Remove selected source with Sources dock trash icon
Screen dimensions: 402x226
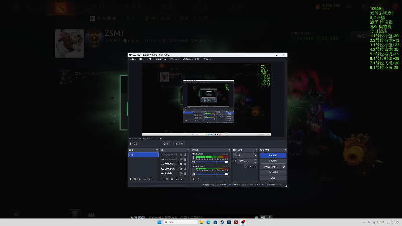click(x=167, y=179)
